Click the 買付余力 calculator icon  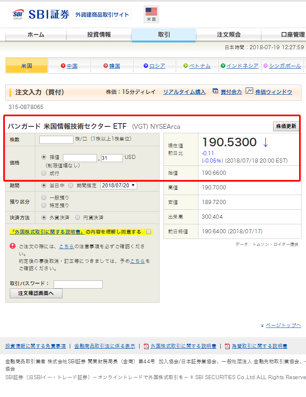pyautogui.click(x=215, y=91)
